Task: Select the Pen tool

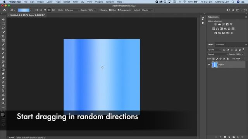Action: [3, 82]
